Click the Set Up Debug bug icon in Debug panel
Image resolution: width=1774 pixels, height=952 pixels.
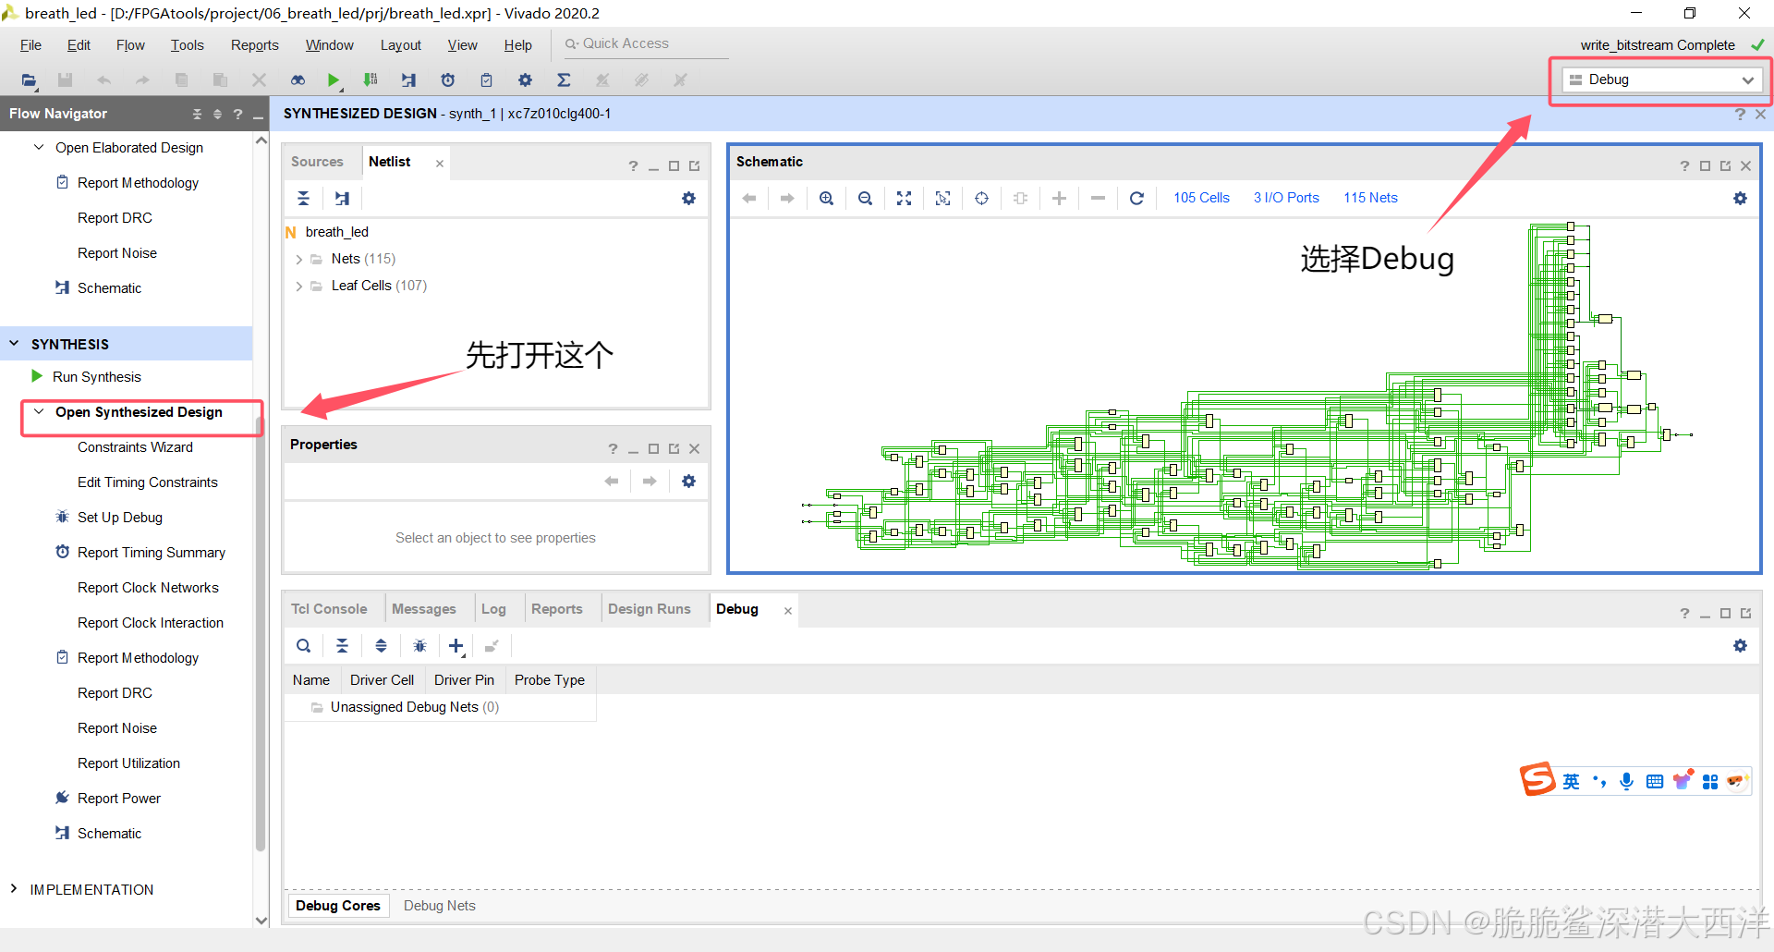(x=419, y=646)
